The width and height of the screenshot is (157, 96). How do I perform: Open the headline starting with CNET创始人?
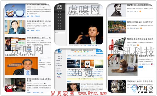[x=139, y=5]
